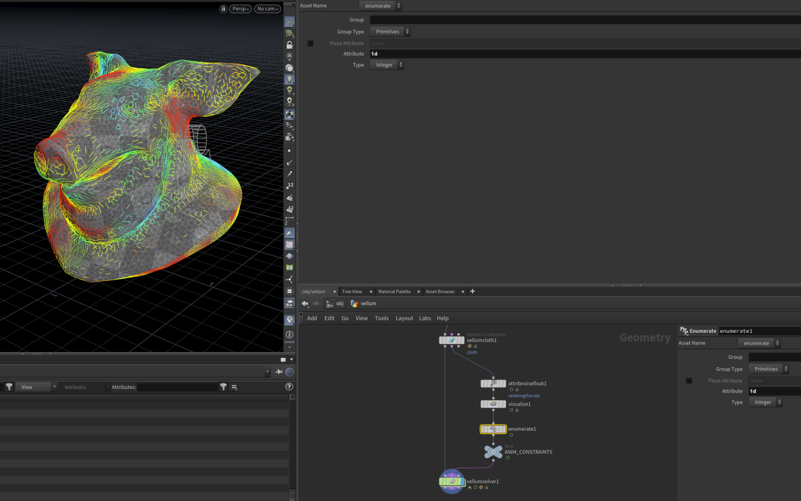Enable the Piece Attribute checkbox in top panel
This screenshot has width=801, height=501.
coord(310,43)
